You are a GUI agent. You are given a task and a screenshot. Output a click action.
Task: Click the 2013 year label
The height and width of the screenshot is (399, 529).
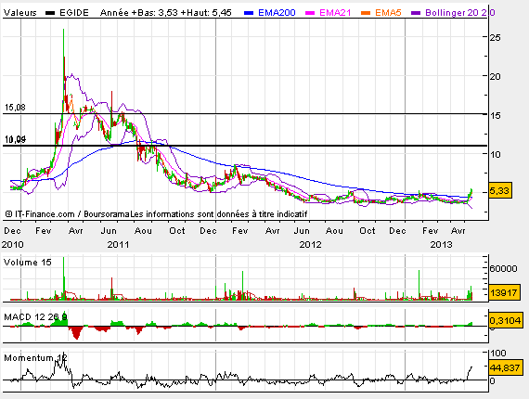pyautogui.click(x=441, y=245)
